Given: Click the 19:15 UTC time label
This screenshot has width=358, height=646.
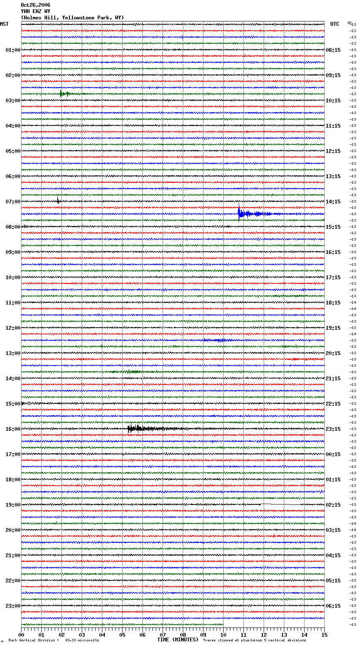Looking at the screenshot, I should click(333, 328).
